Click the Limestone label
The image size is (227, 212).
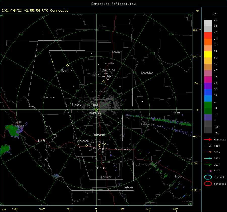(48, 97)
